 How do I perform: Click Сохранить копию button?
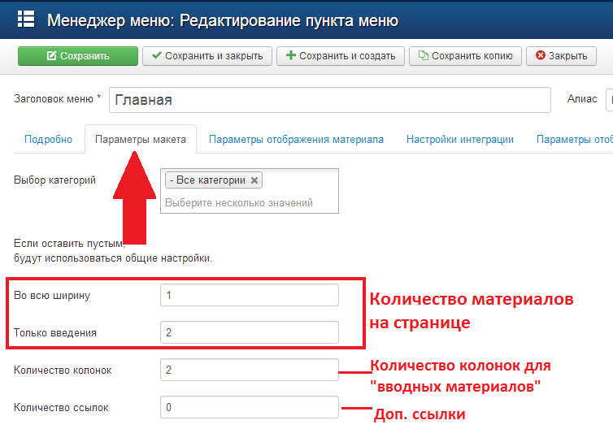click(x=465, y=56)
